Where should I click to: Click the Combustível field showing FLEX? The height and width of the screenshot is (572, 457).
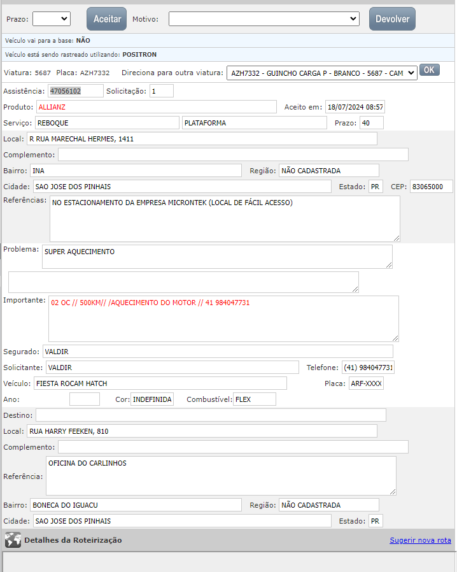tap(255, 399)
